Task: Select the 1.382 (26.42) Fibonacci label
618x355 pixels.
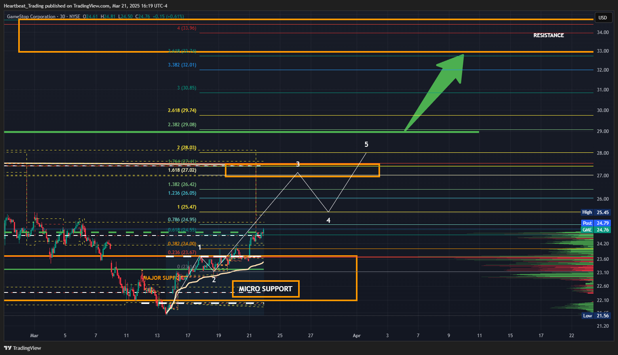Action: click(x=182, y=184)
